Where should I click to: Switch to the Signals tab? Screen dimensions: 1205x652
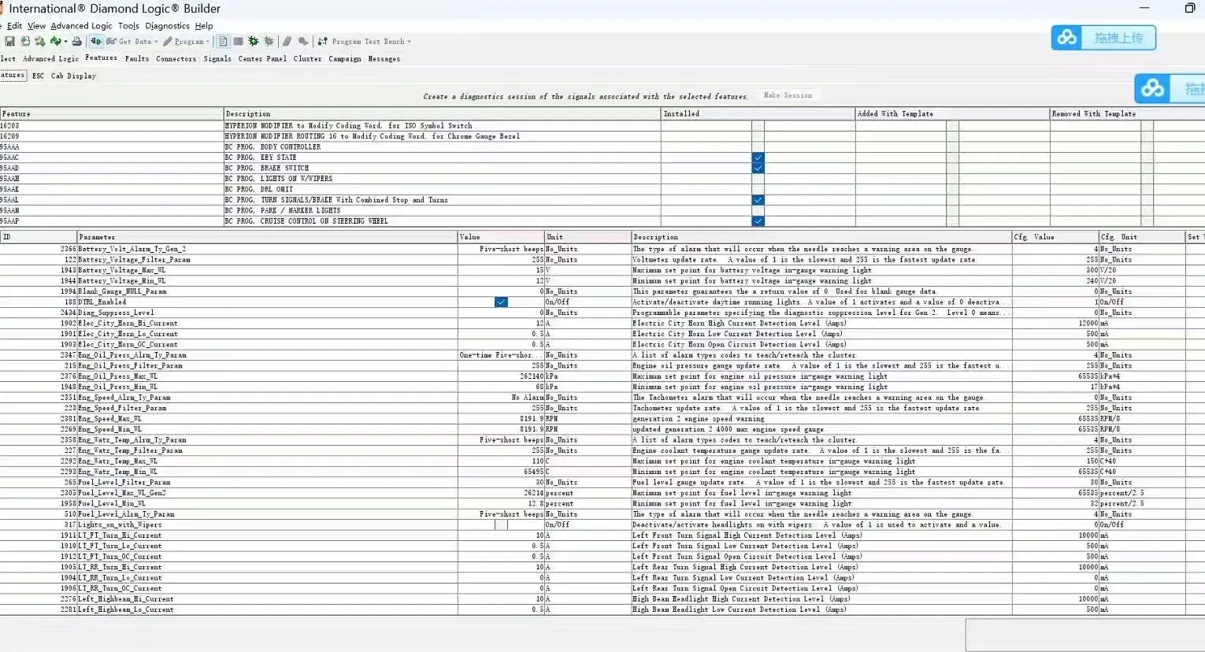pyautogui.click(x=217, y=58)
